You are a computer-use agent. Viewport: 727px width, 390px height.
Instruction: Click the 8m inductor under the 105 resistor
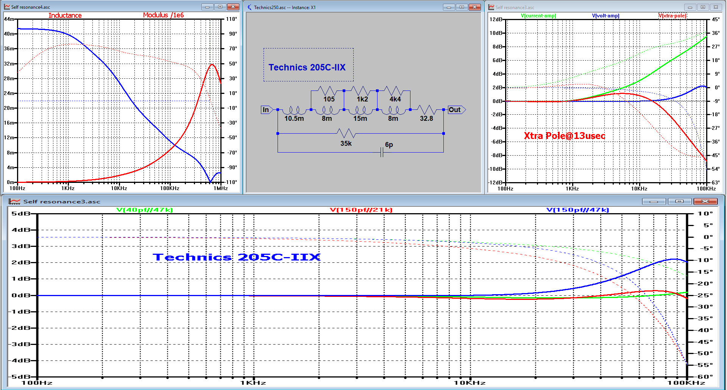(x=327, y=110)
